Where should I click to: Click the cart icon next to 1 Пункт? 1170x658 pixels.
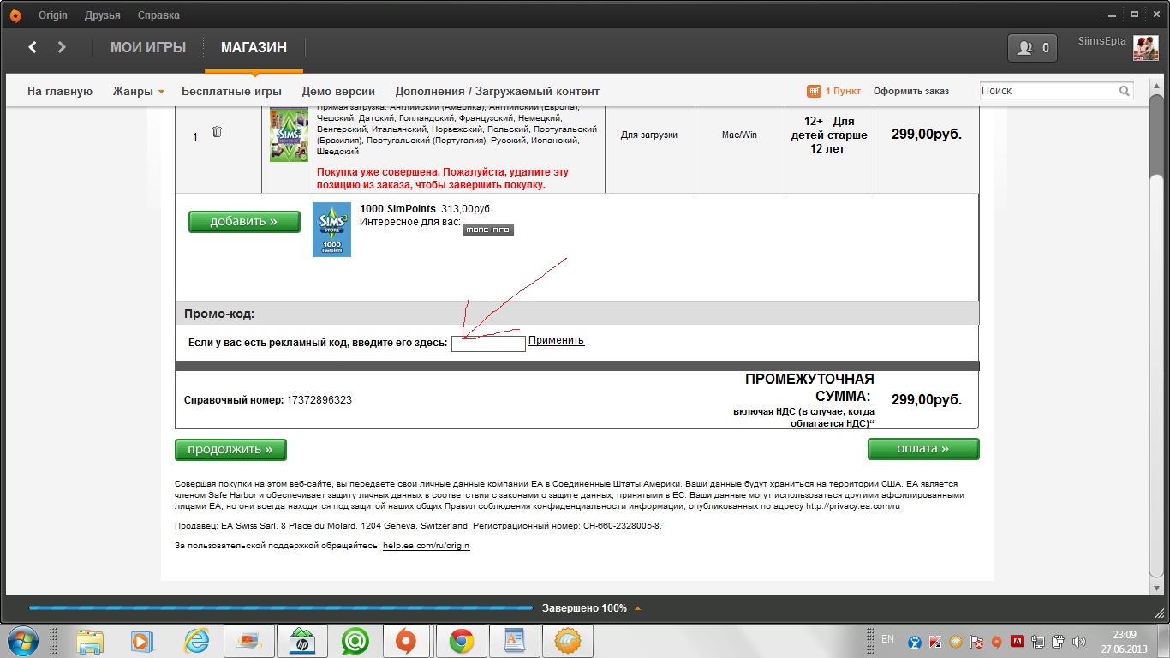click(814, 91)
